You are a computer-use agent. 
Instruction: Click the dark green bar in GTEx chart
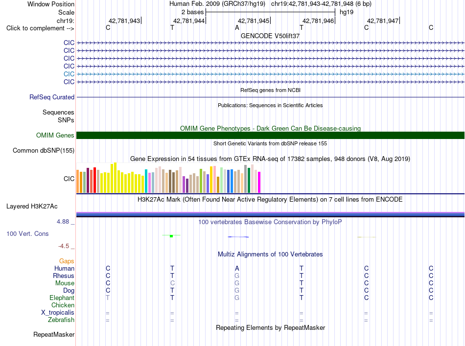pyautogui.click(x=249, y=180)
